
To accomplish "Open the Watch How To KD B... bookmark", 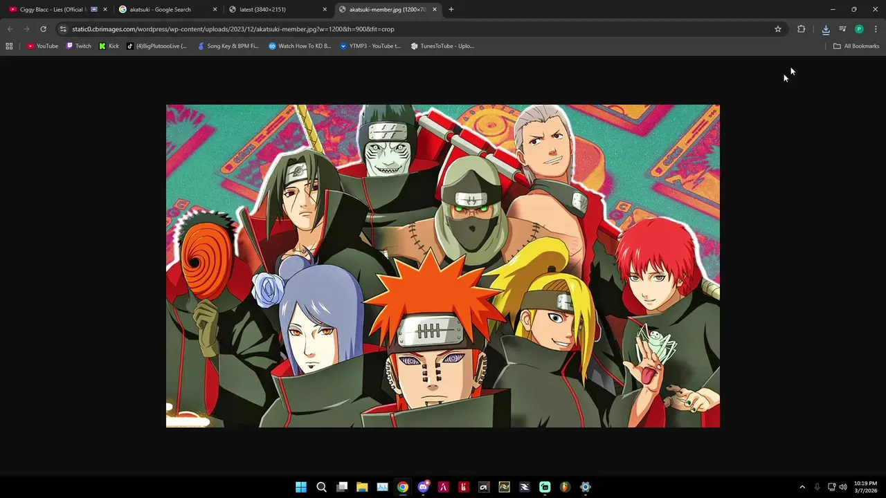I will [x=300, y=46].
